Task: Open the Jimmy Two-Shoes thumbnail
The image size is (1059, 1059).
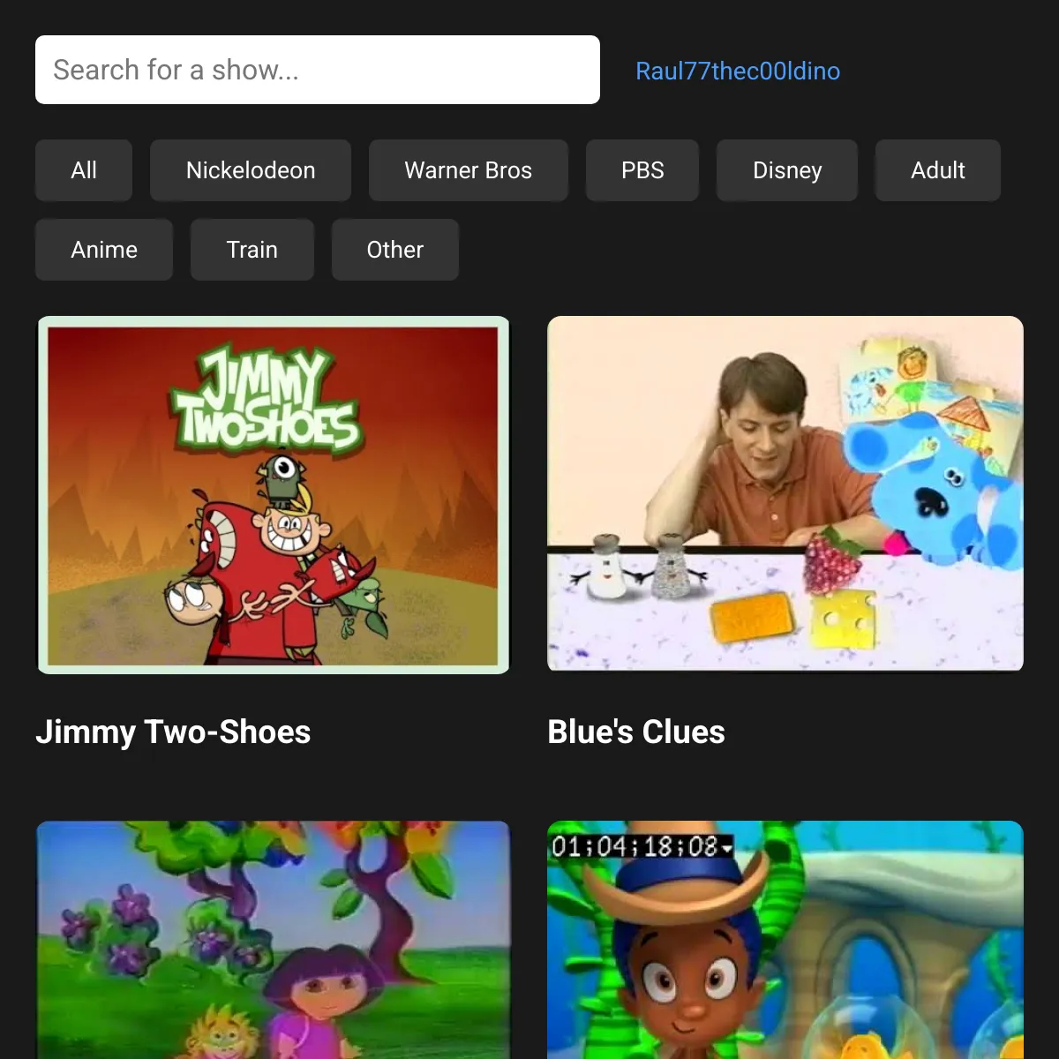Action: pyautogui.click(x=273, y=495)
